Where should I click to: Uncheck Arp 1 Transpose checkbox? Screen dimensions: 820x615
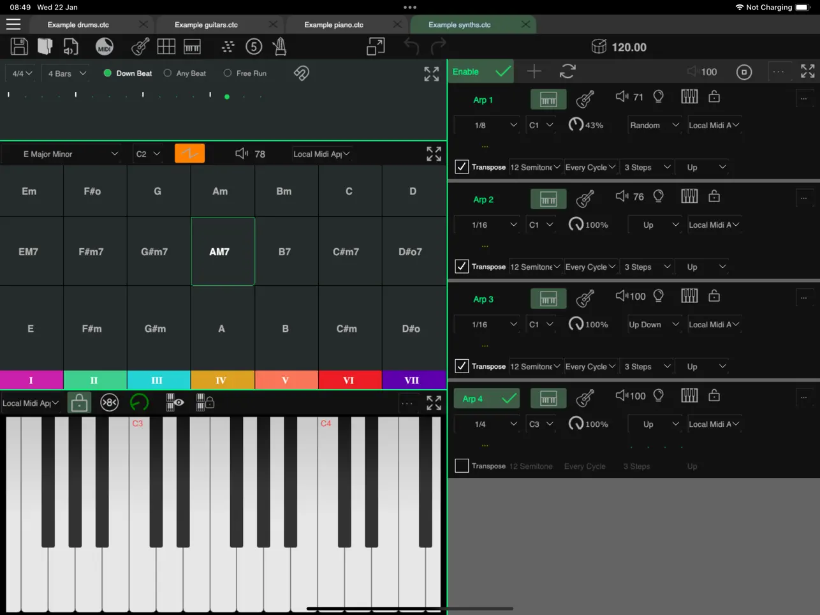pyautogui.click(x=462, y=167)
